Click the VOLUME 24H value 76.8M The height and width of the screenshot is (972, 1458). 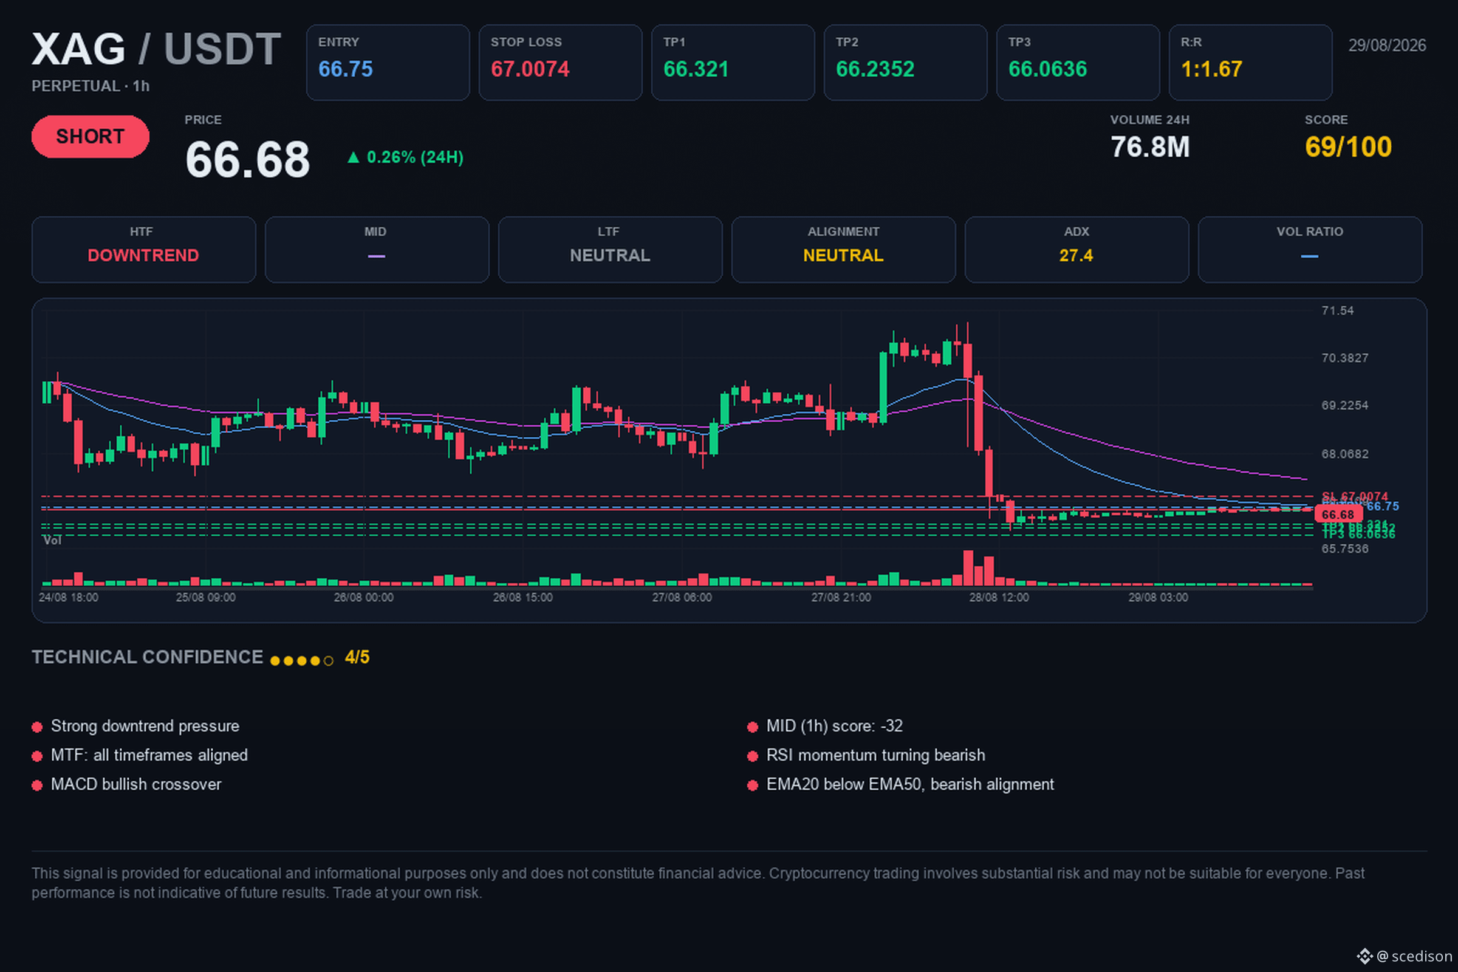point(1150,147)
